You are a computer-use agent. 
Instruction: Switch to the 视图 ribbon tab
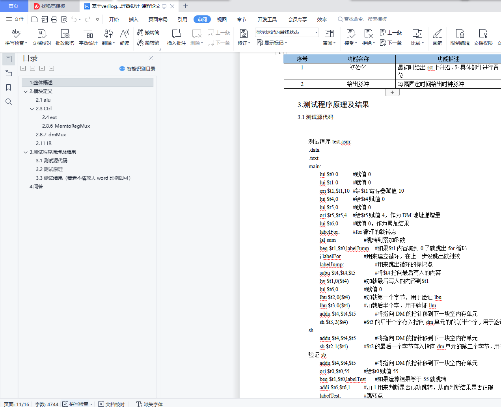point(222,19)
